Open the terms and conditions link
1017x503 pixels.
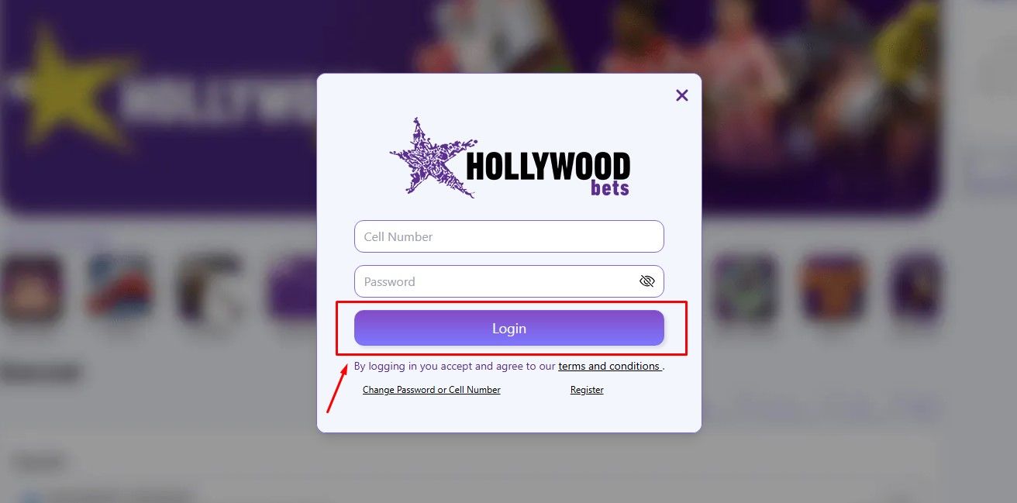[x=610, y=366]
